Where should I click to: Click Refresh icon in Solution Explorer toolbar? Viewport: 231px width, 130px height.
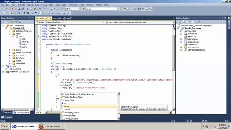(x=187, y=22)
